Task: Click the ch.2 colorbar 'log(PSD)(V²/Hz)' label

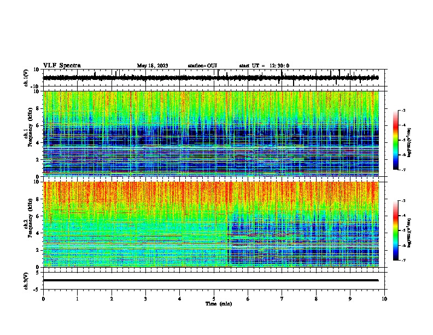Action: pos(409,233)
